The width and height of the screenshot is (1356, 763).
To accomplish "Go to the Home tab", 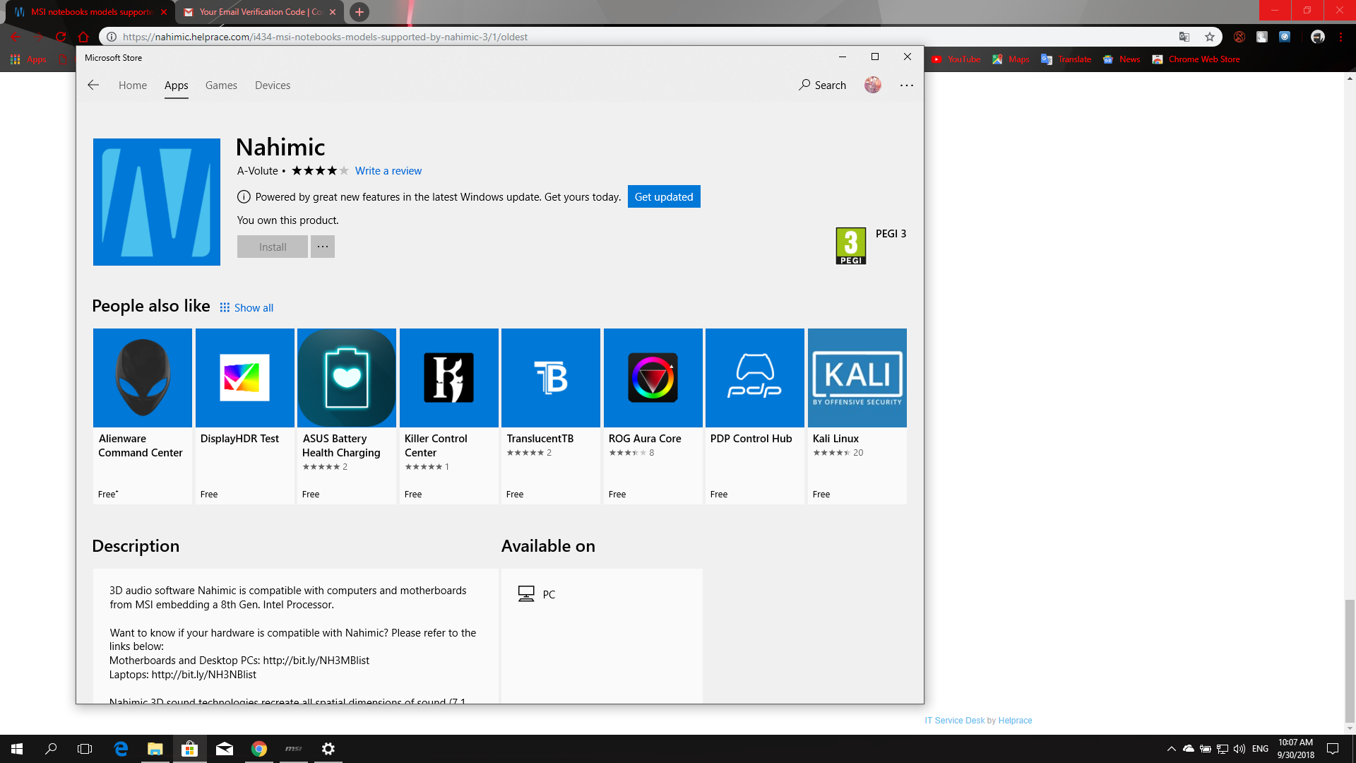I will (133, 85).
